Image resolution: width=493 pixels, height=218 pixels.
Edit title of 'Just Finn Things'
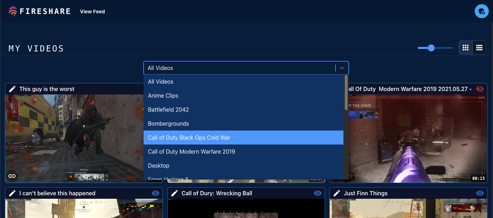[x=337, y=193]
